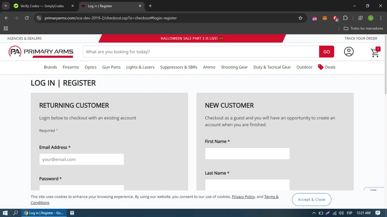
Task: Click the MetaMask fox extension icon
Action: pos(325,18)
